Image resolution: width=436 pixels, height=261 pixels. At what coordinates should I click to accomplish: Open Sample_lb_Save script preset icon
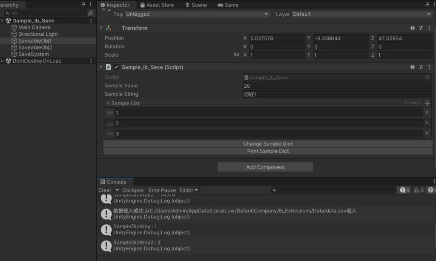421,67
